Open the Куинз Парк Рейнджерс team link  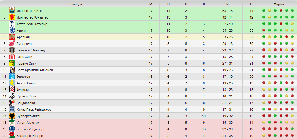coord(34,109)
